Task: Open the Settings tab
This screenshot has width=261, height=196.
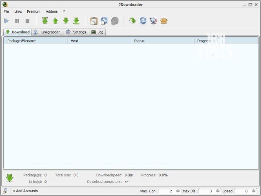Action: (76, 32)
